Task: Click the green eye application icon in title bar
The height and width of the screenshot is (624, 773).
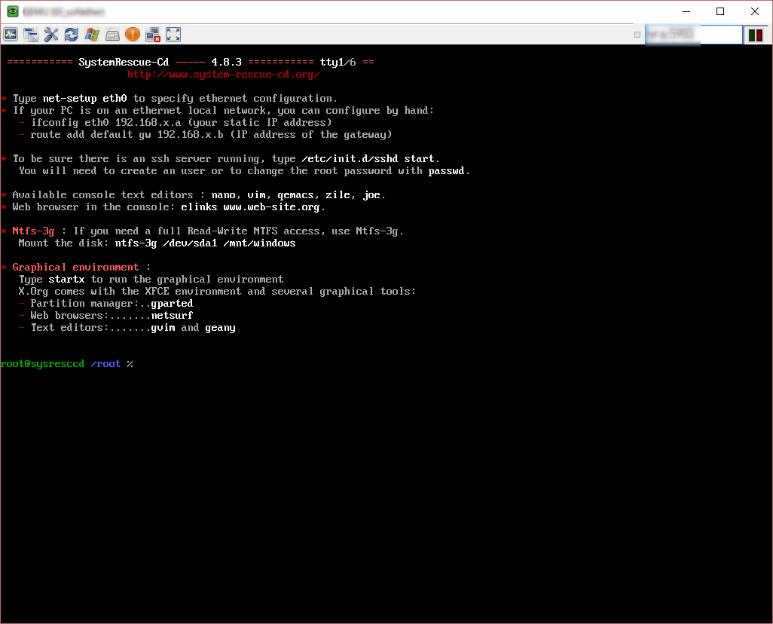Action: [13, 11]
